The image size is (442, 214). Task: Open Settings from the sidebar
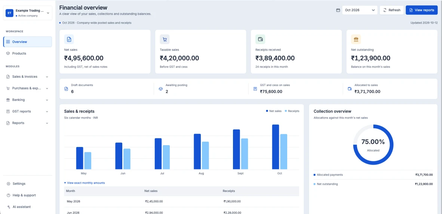28,184
